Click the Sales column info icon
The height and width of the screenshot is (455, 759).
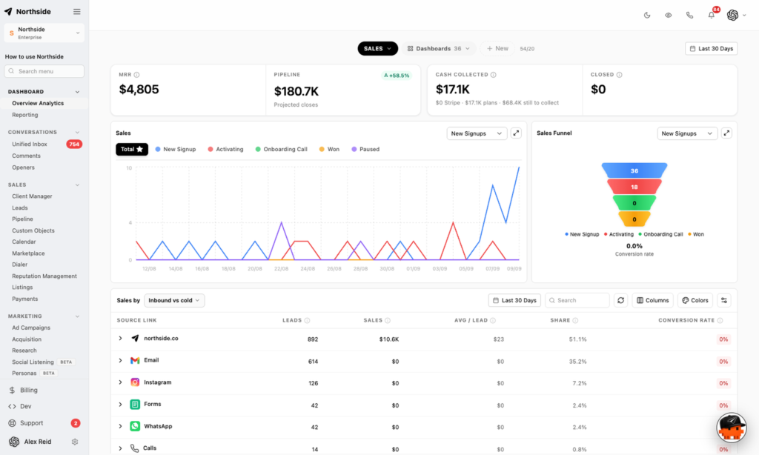[388, 320]
